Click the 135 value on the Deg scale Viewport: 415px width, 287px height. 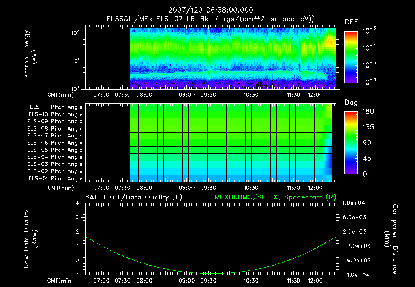click(368, 127)
